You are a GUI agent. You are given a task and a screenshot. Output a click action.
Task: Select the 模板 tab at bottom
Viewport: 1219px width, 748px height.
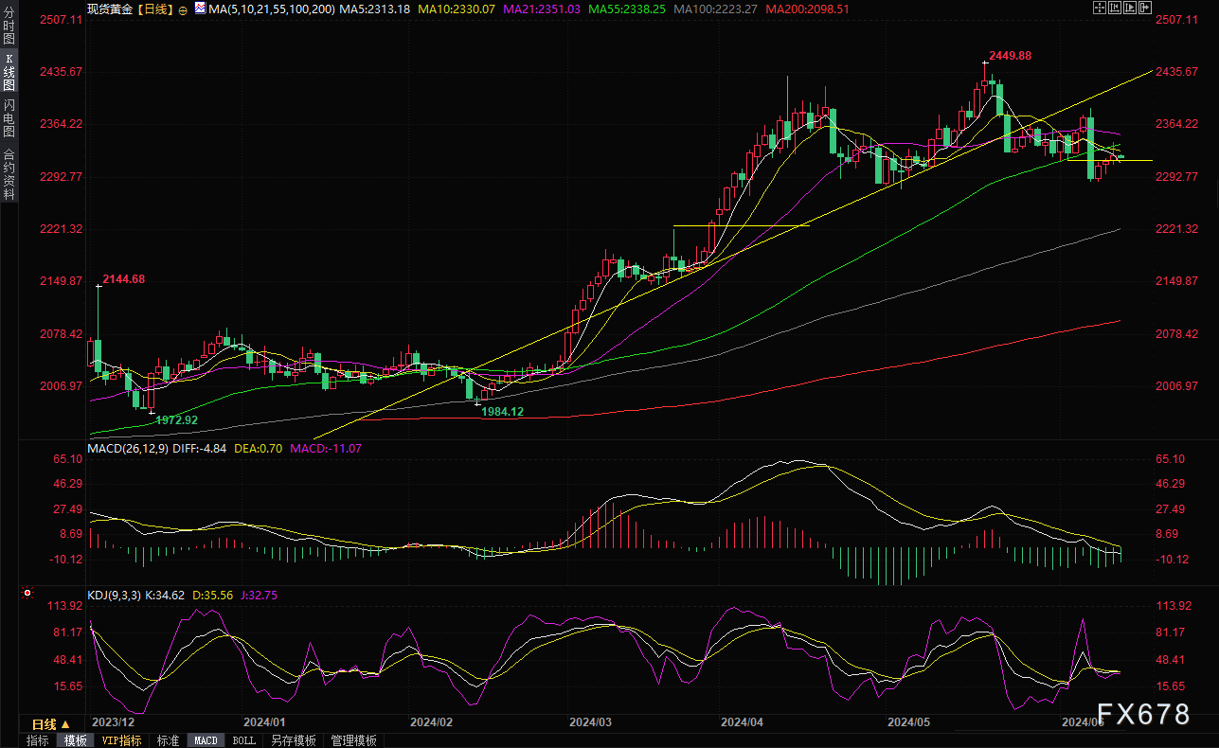click(75, 740)
